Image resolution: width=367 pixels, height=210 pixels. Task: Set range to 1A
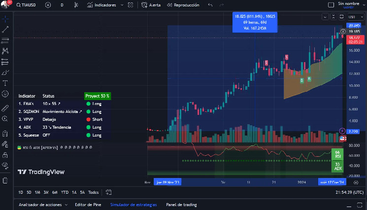click(74, 192)
